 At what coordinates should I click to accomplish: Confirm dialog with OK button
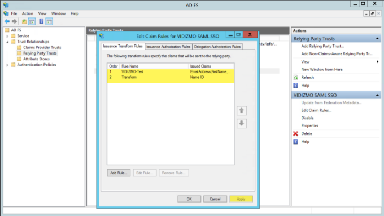coord(189,199)
